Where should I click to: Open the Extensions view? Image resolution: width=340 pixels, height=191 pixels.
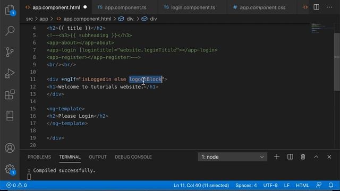click(x=10, y=94)
